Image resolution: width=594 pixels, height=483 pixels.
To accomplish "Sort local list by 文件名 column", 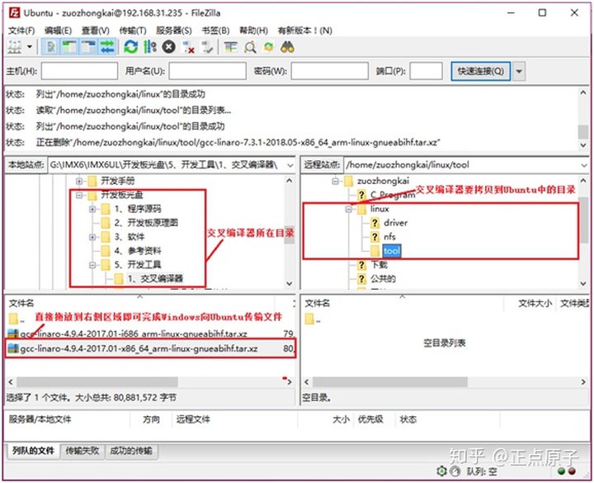I will (21, 303).
